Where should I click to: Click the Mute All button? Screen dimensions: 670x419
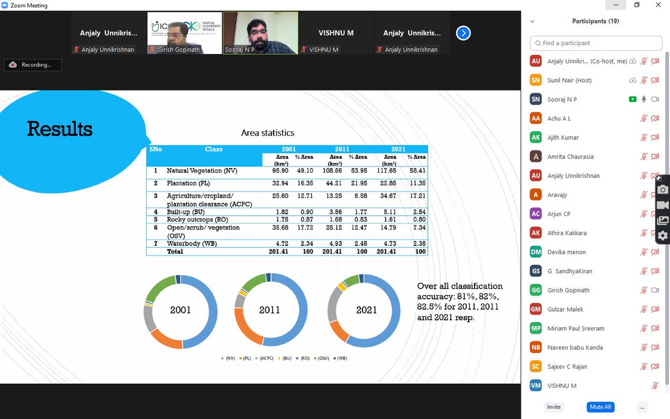click(x=600, y=407)
